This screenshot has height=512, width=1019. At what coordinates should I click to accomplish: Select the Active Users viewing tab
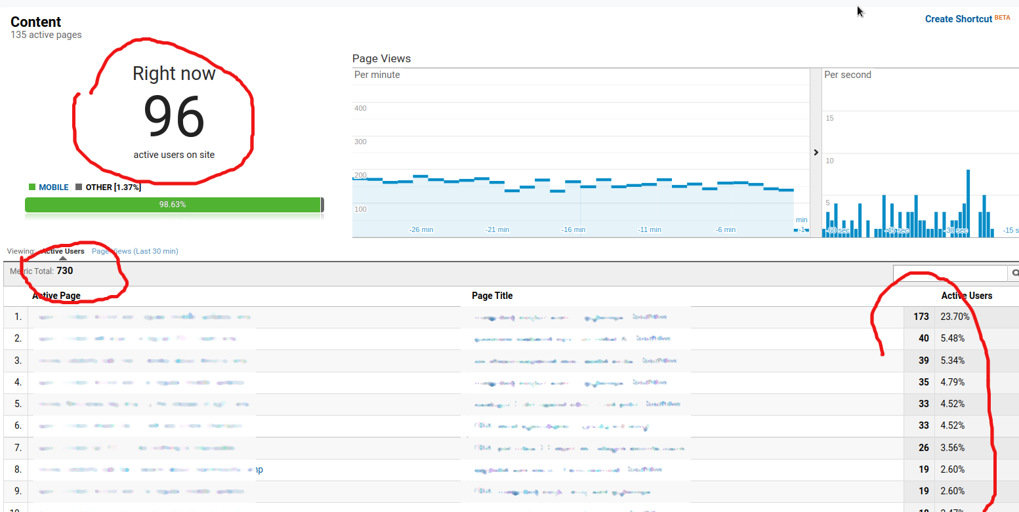(x=63, y=251)
